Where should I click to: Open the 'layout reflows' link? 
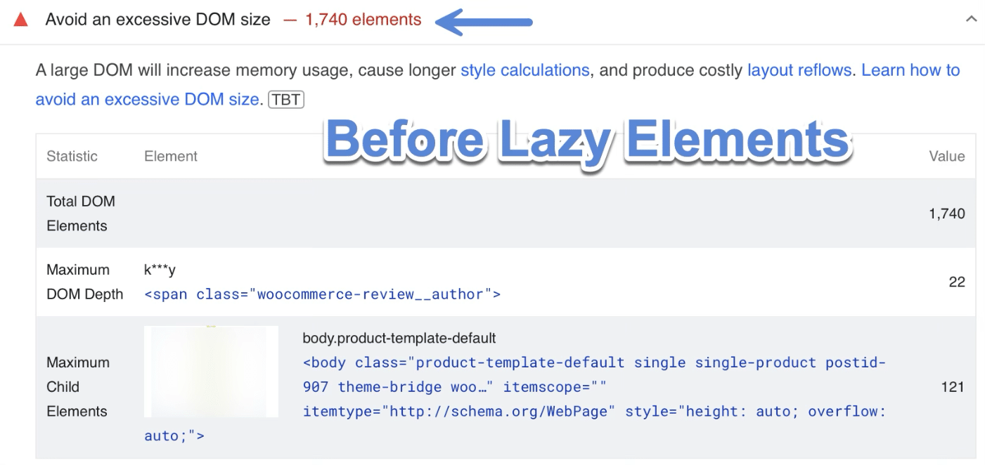pyautogui.click(x=799, y=70)
